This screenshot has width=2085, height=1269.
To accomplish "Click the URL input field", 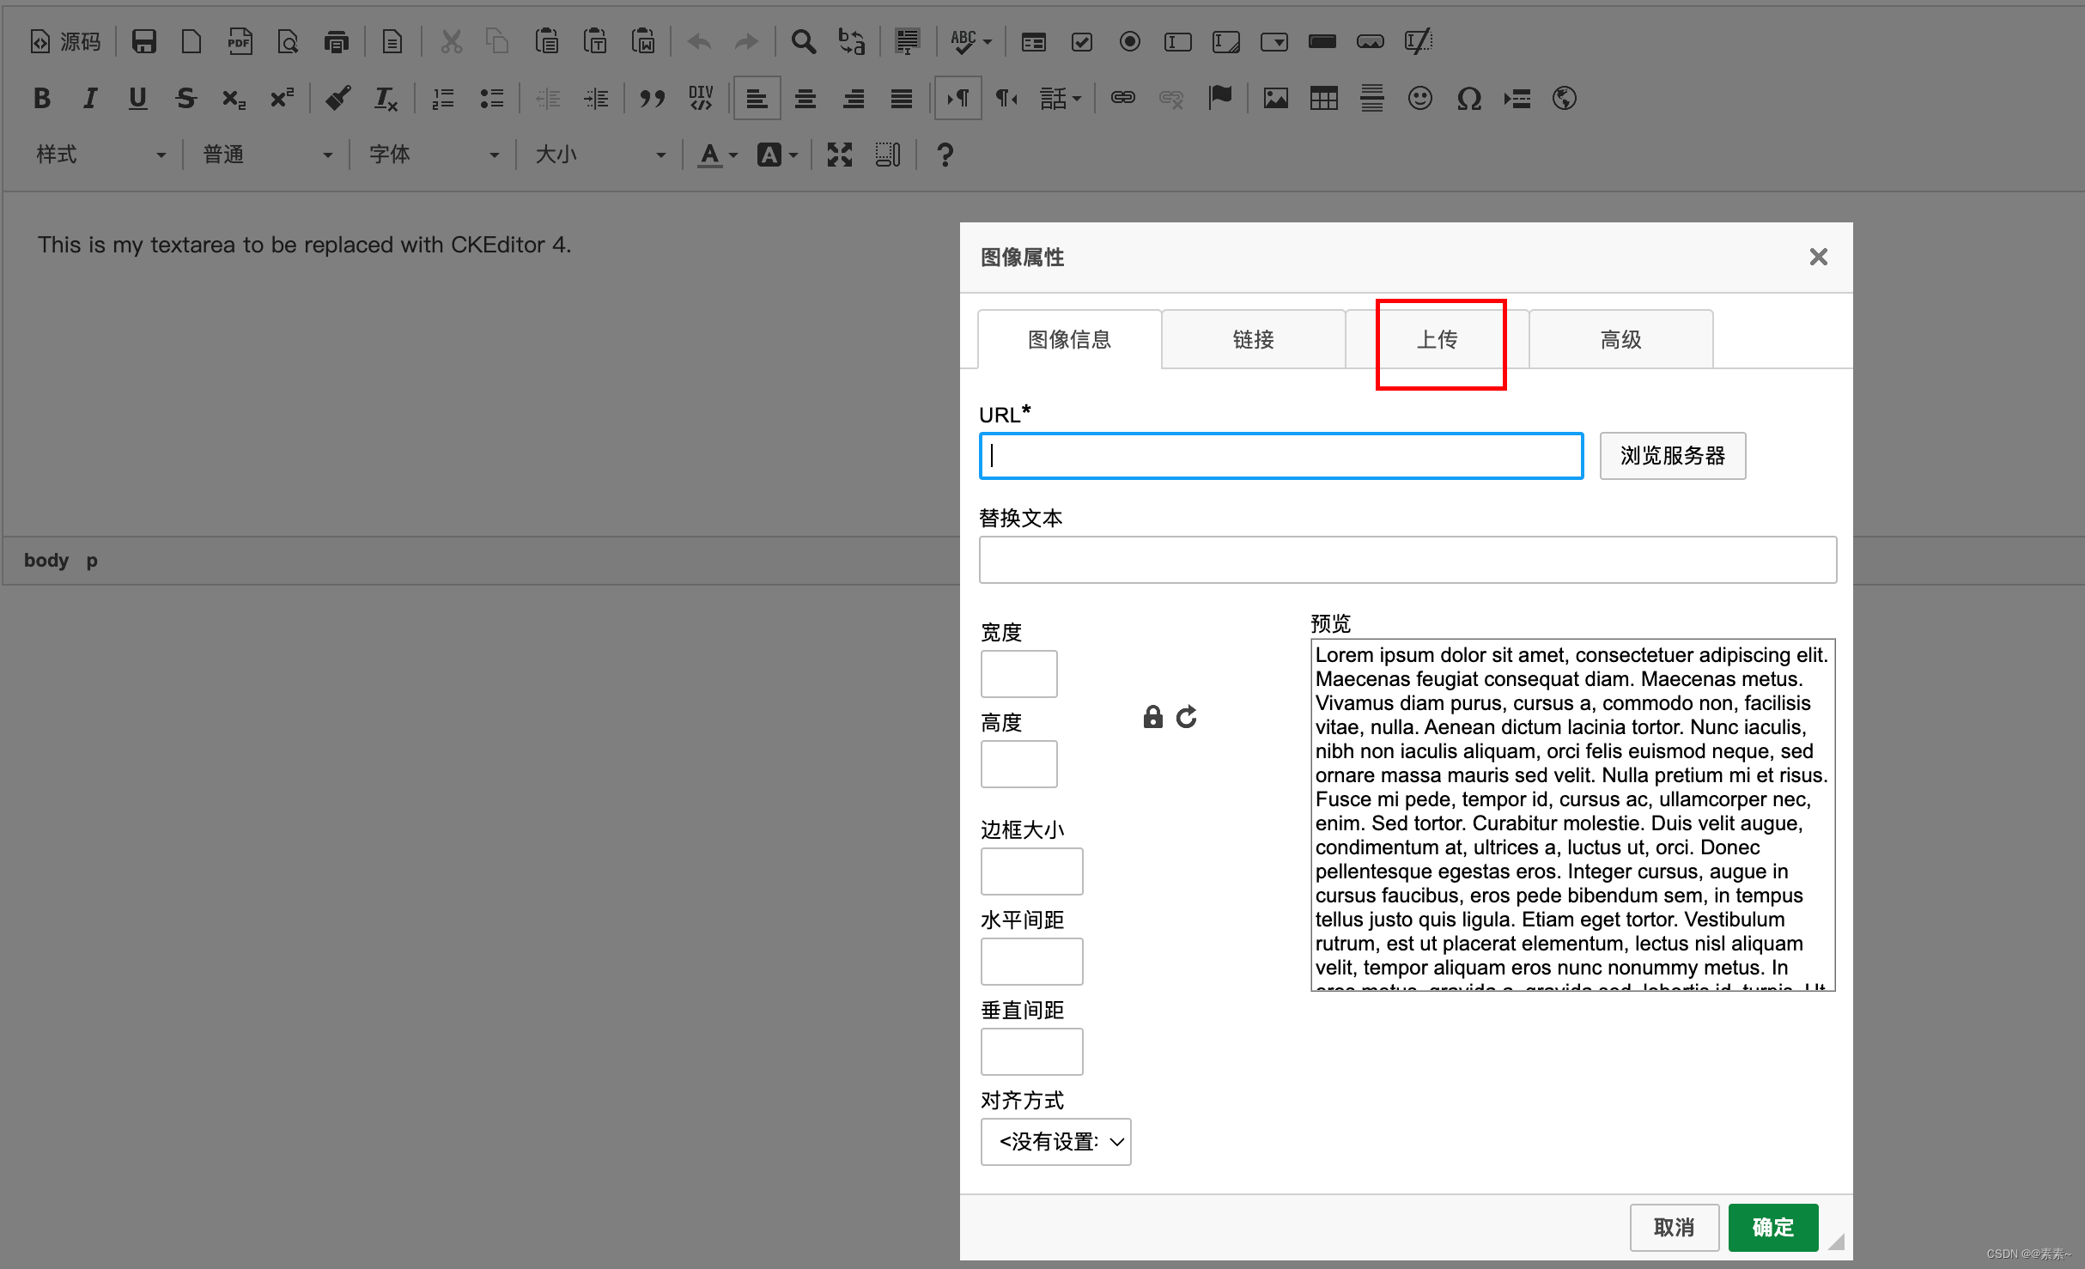I will (x=1281, y=456).
